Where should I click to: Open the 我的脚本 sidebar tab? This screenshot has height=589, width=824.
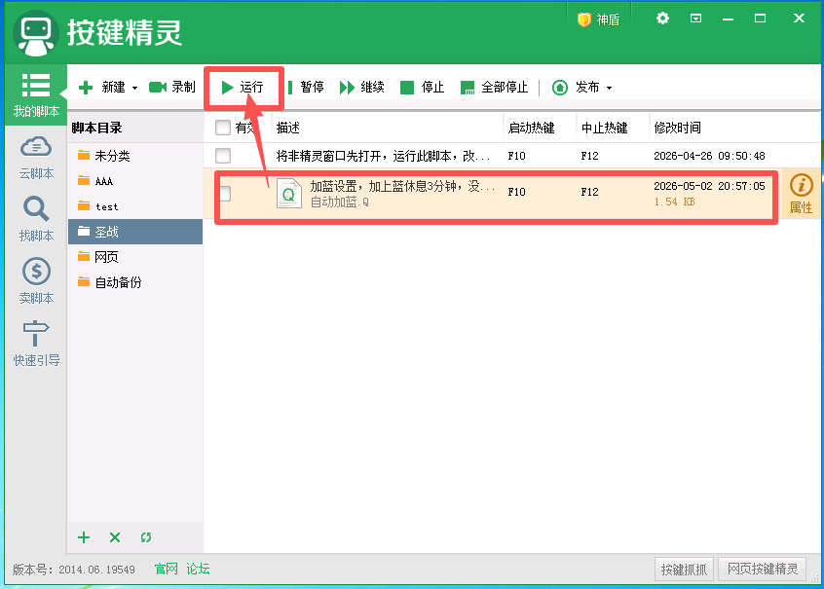pos(36,94)
